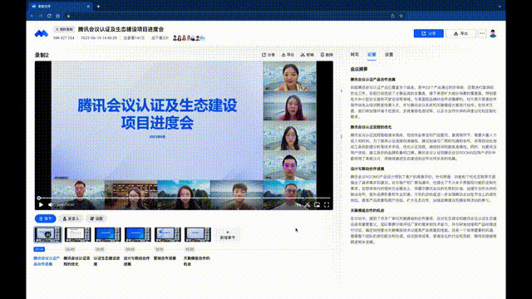The image size is (532, 299).
Task: Play the recording video
Action: pyautogui.click(x=41, y=205)
